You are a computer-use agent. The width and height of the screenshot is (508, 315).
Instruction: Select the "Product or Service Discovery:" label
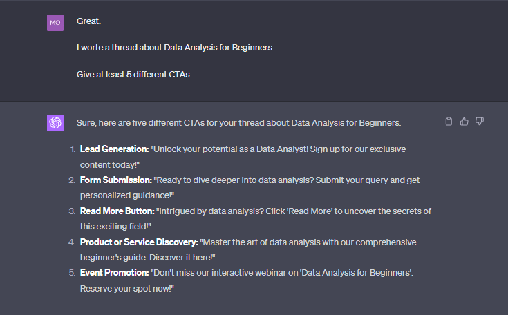(139, 242)
